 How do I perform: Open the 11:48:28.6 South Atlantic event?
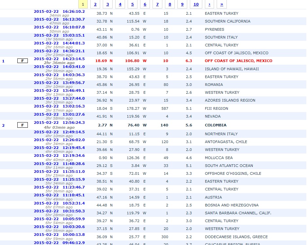pos(59,164)
